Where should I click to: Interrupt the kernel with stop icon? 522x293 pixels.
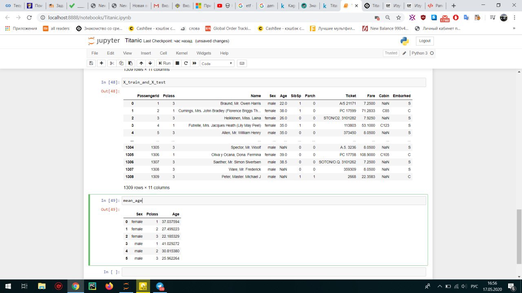(x=177, y=63)
